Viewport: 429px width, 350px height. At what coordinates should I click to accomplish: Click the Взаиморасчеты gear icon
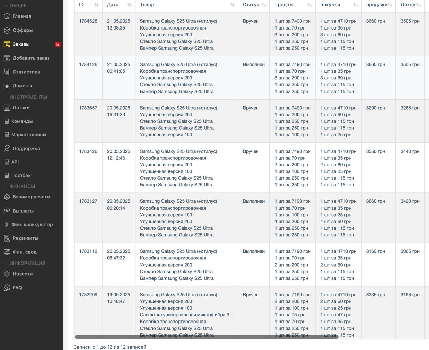pyautogui.click(x=7, y=197)
